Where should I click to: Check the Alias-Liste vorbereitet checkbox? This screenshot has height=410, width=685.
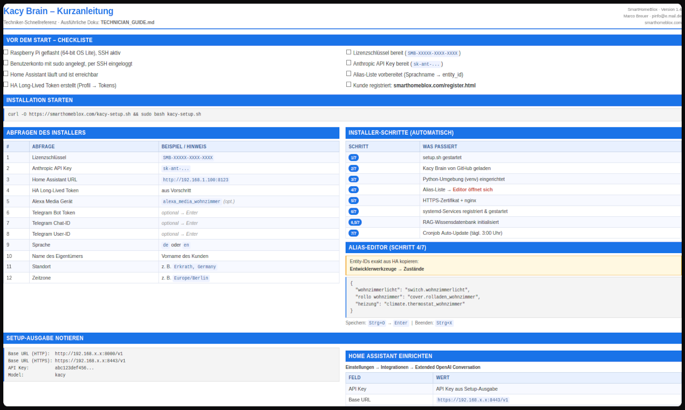click(x=348, y=74)
